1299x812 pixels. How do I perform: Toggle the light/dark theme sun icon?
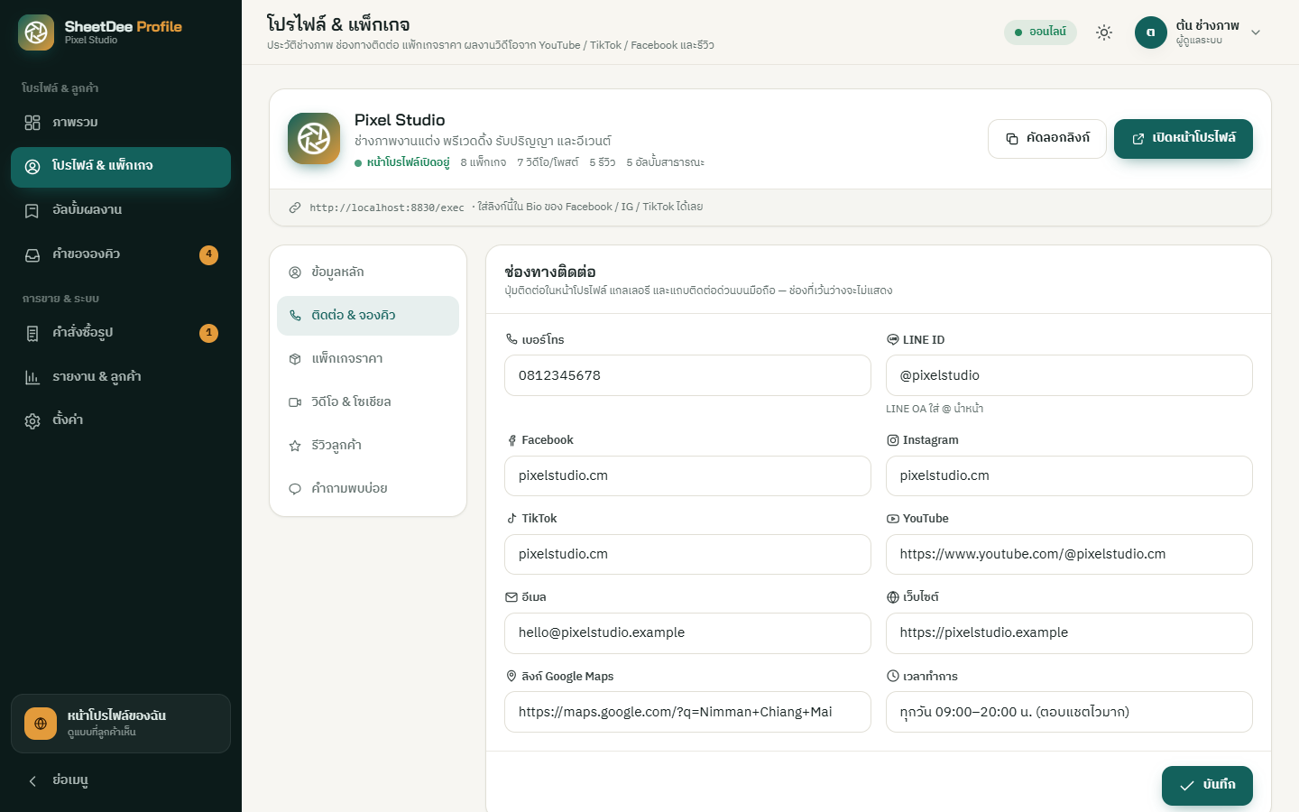pyautogui.click(x=1104, y=32)
